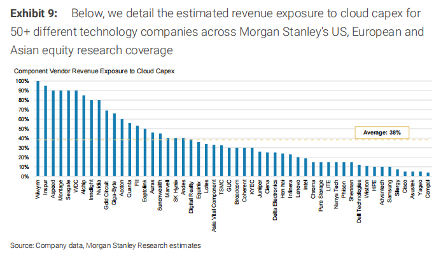Click the blue bar above Gold Circuit
Viewport: 441px width, 267px height.
click(x=107, y=143)
